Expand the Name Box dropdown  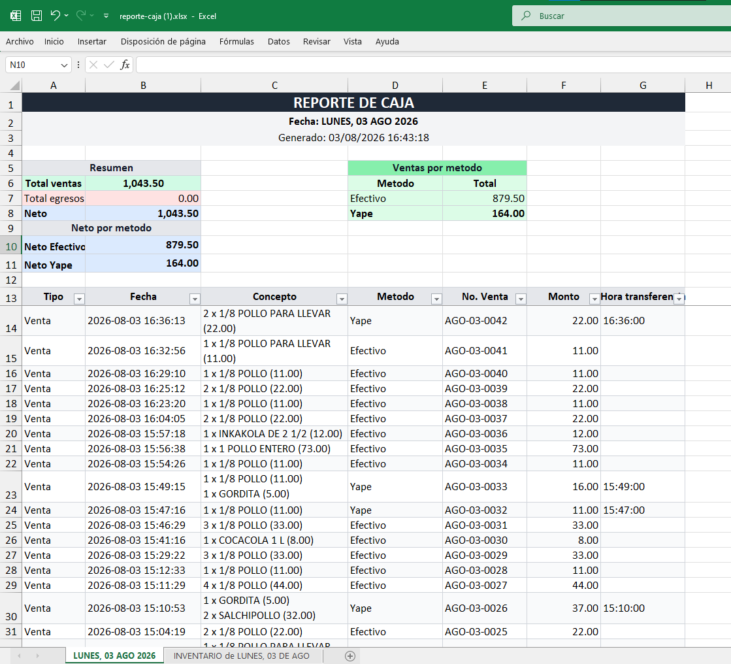click(x=64, y=65)
